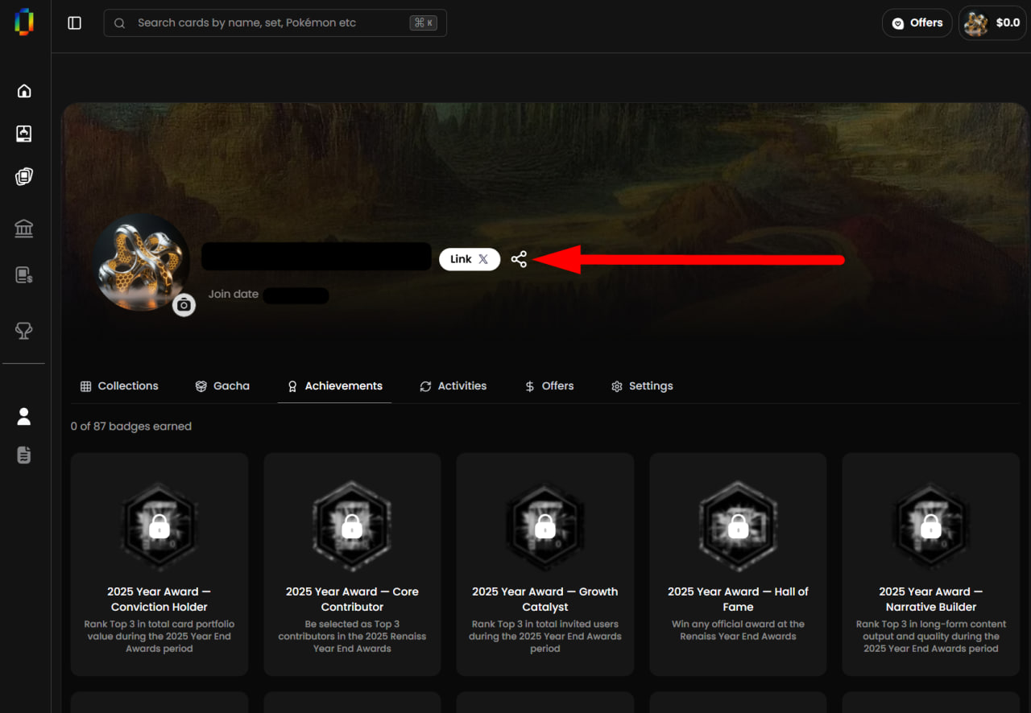Click the card-with-dollar sidebar icon
This screenshot has height=713, width=1031.
point(24,275)
